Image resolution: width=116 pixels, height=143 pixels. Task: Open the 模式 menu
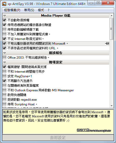click(x=41, y=10)
